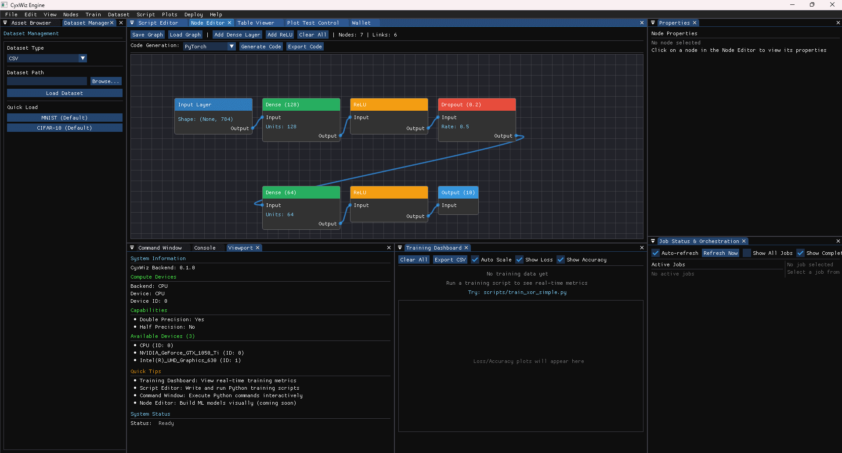Click the Properties panel options icon

[x=654, y=22]
